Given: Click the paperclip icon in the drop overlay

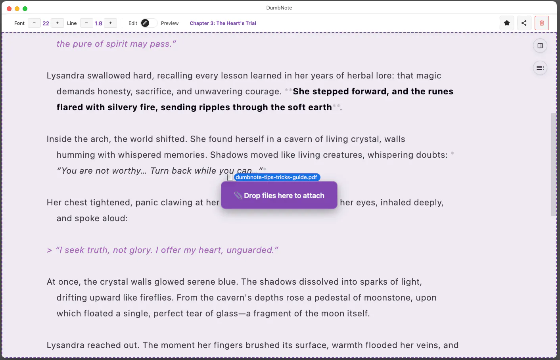Looking at the screenshot, I should (x=238, y=195).
